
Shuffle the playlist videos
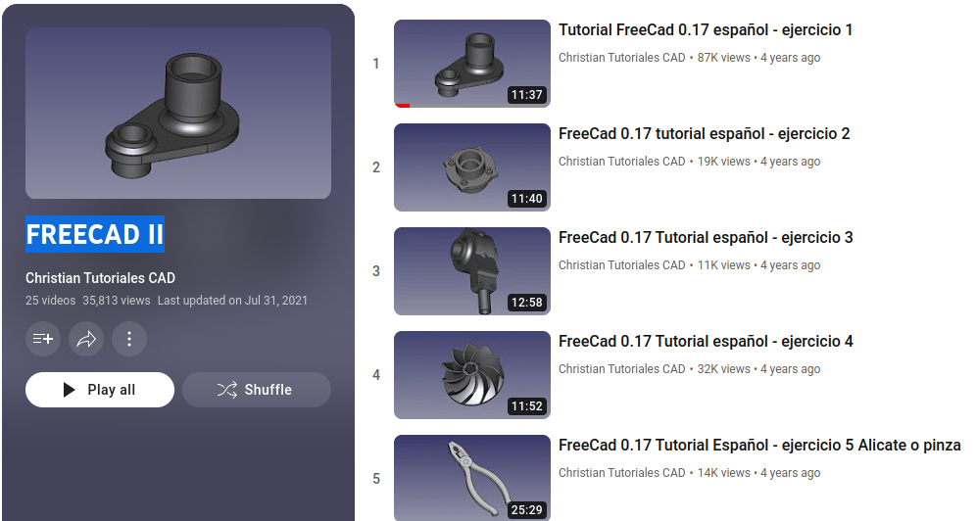coord(257,390)
